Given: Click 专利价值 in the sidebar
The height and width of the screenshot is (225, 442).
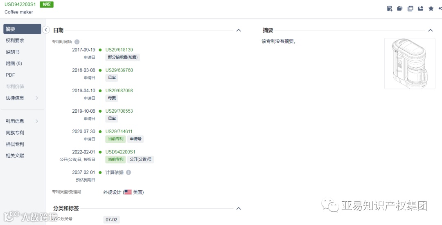Looking at the screenshot, I should pyautogui.click(x=15, y=86).
